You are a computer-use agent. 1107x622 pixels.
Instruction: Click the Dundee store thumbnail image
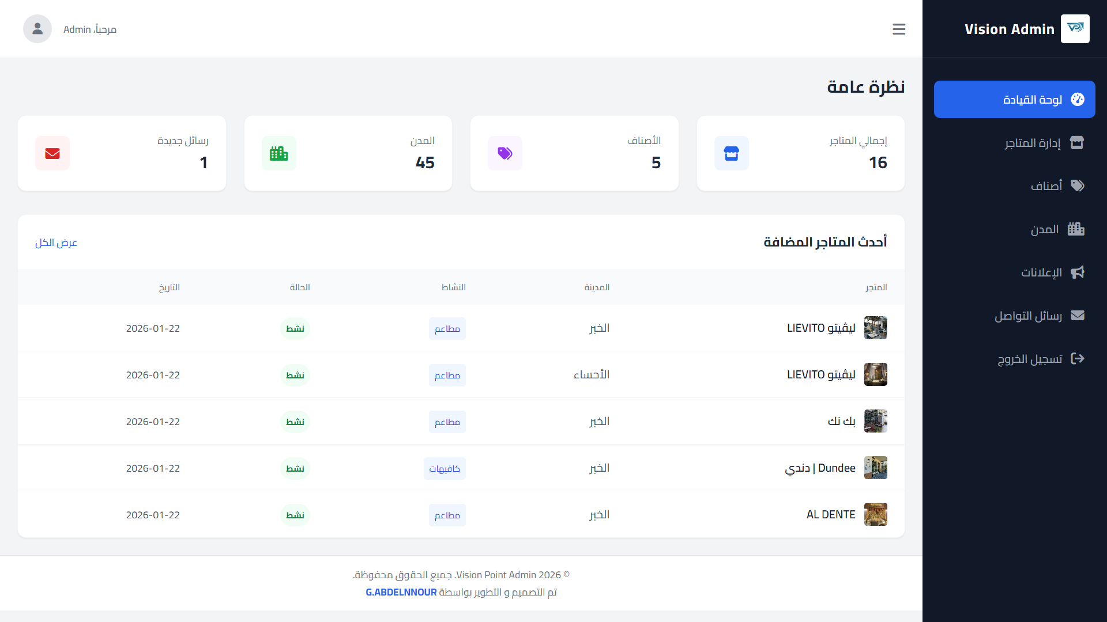(x=875, y=468)
